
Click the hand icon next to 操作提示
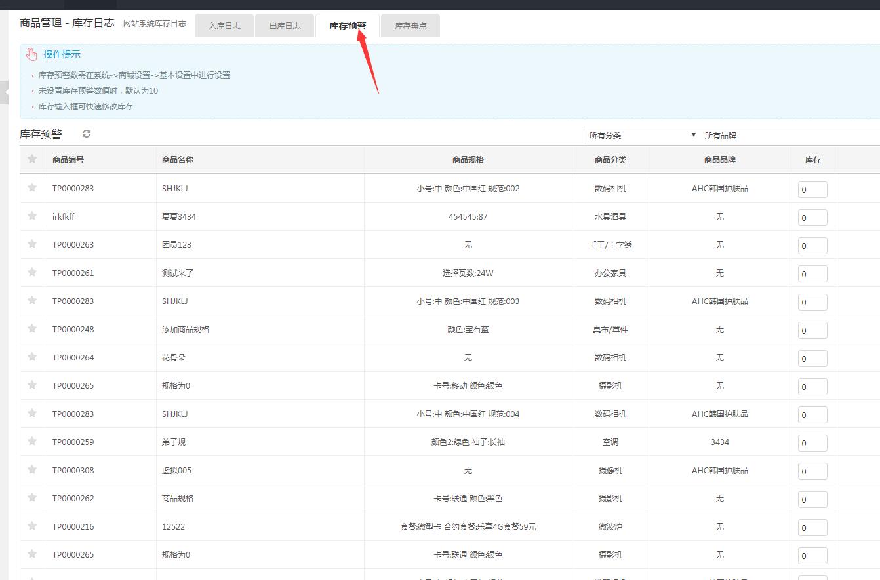coord(31,54)
